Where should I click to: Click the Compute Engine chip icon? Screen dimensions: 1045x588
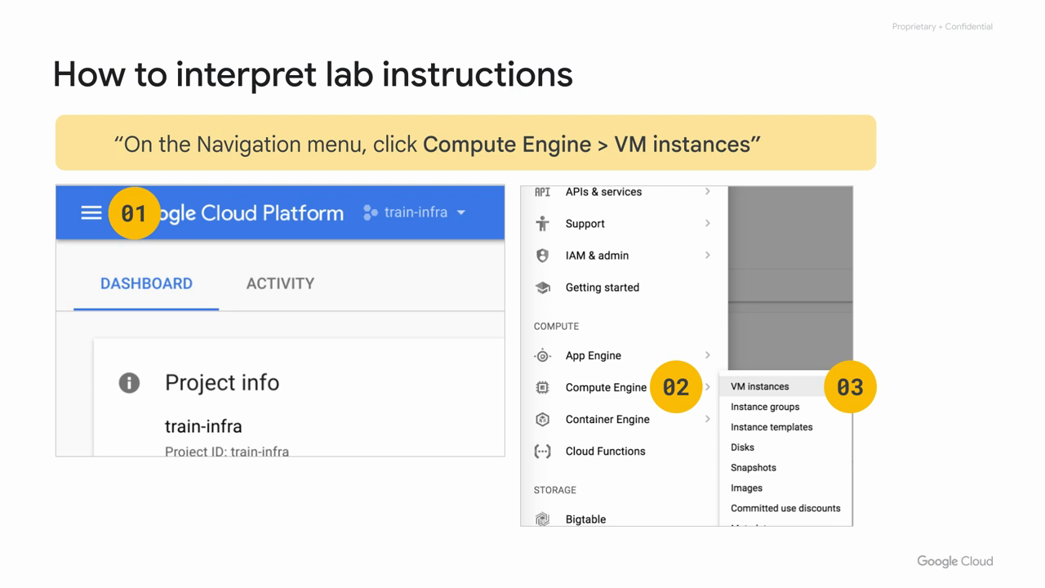tap(542, 387)
